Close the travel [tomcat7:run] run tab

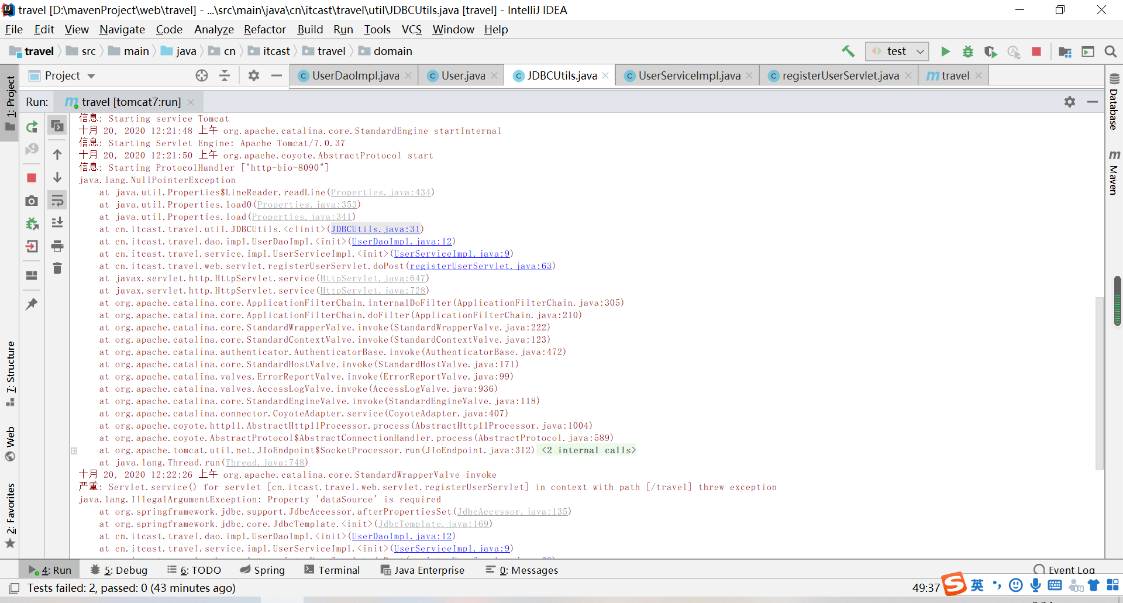[x=191, y=102]
